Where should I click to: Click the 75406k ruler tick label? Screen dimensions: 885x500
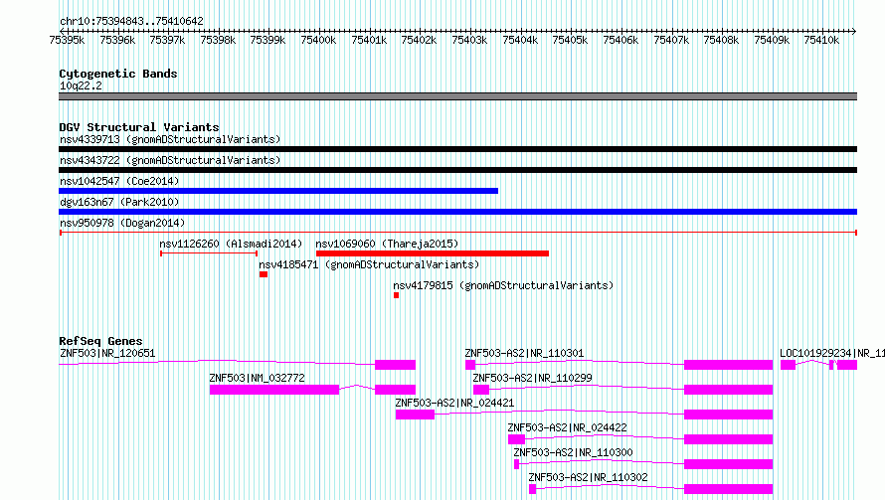tap(620, 40)
